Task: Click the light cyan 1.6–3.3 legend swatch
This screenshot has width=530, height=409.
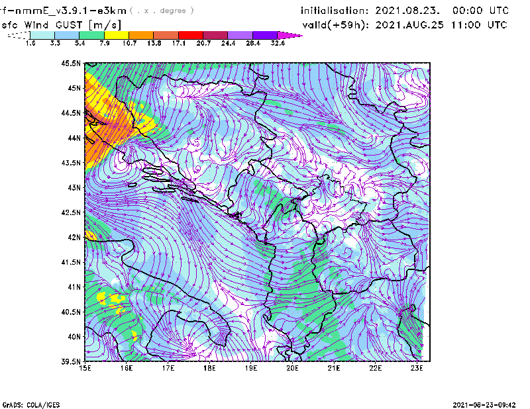Action: click(x=42, y=35)
